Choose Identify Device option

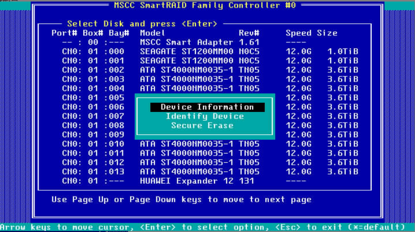[x=205, y=117]
